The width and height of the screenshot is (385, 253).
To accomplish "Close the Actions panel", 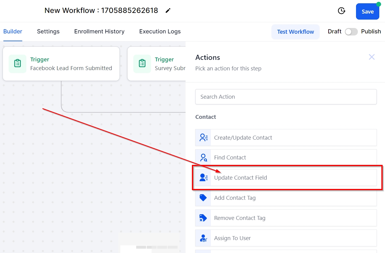I will [372, 57].
